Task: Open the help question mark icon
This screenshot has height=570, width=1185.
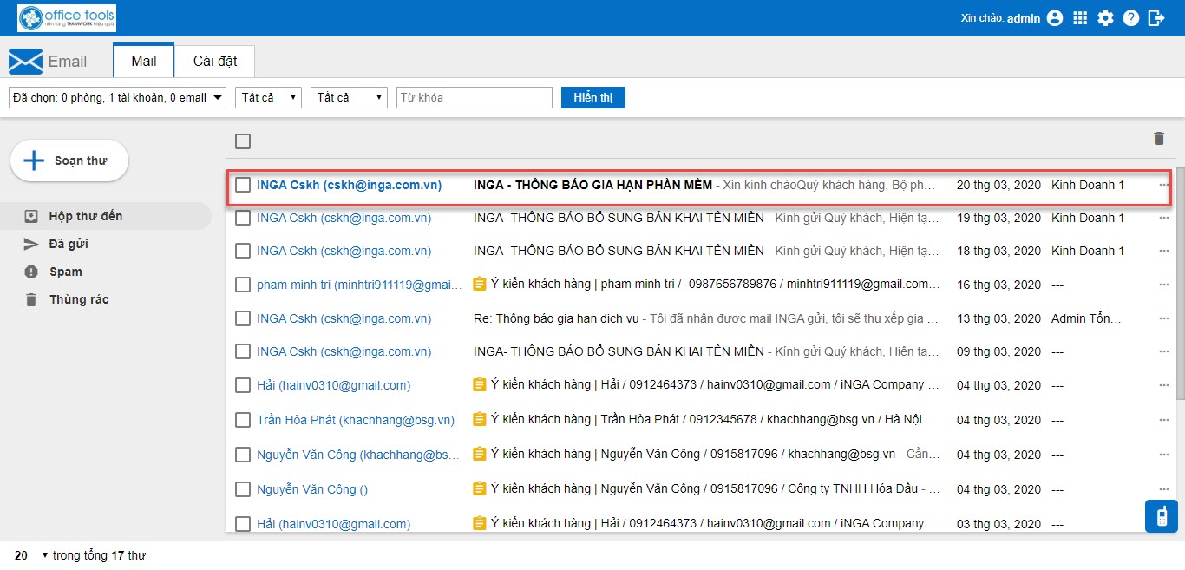Action: [1131, 18]
